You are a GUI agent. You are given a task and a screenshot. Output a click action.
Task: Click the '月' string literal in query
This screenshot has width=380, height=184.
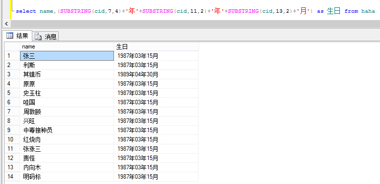[x=303, y=11]
